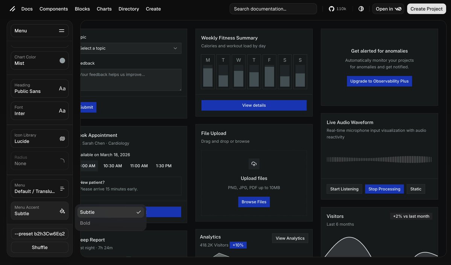Click the cloud upload icon in File Upload
The height and width of the screenshot is (265, 451).
[254, 164]
